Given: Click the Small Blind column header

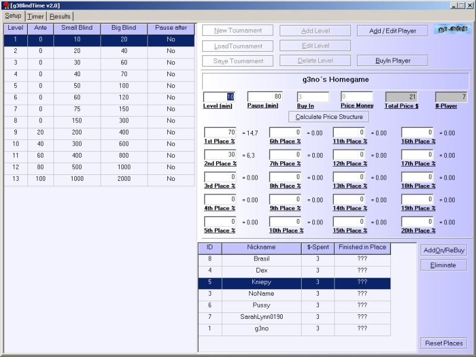Looking at the screenshot, I should coord(77,29).
